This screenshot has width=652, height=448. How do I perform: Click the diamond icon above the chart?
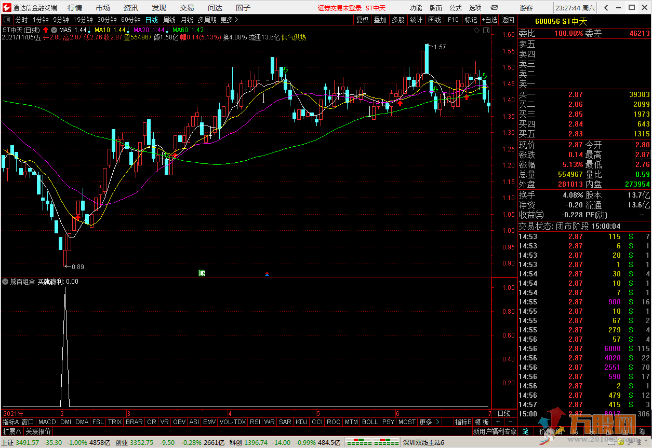tap(477, 30)
